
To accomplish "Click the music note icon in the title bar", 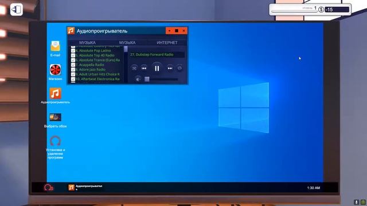I will [x=71, y=30].
